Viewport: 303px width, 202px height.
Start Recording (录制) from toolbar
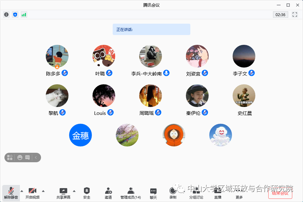click(173, 193)
